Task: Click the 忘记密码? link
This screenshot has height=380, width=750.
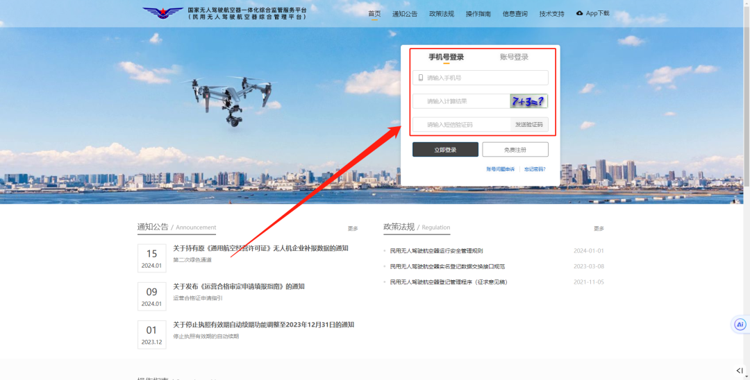Action: 535,169
